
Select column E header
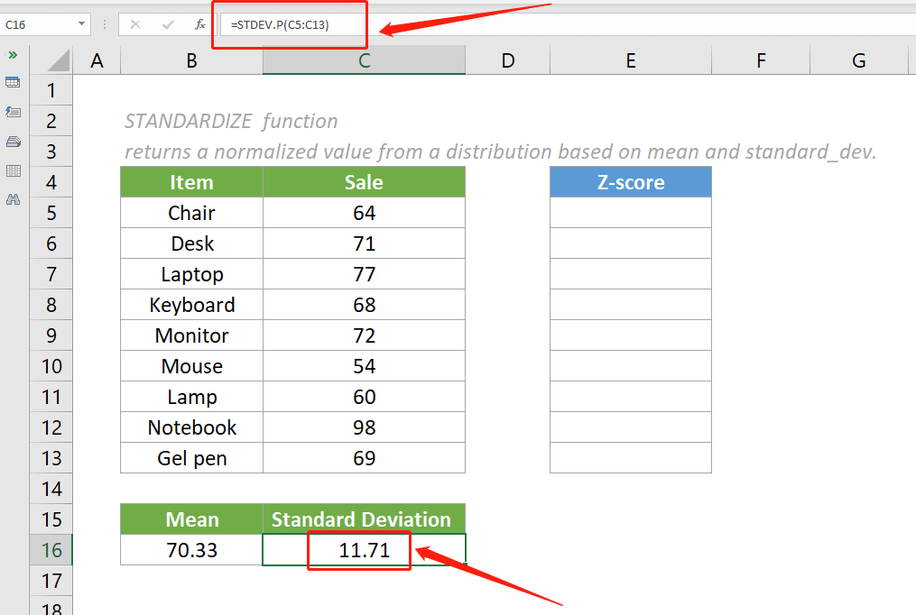tap(630, 61)
